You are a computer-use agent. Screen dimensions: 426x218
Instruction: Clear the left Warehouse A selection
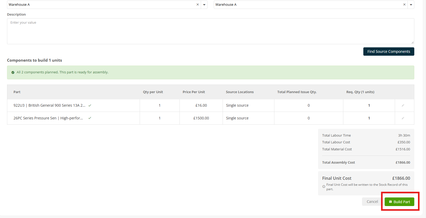(198, 4)
